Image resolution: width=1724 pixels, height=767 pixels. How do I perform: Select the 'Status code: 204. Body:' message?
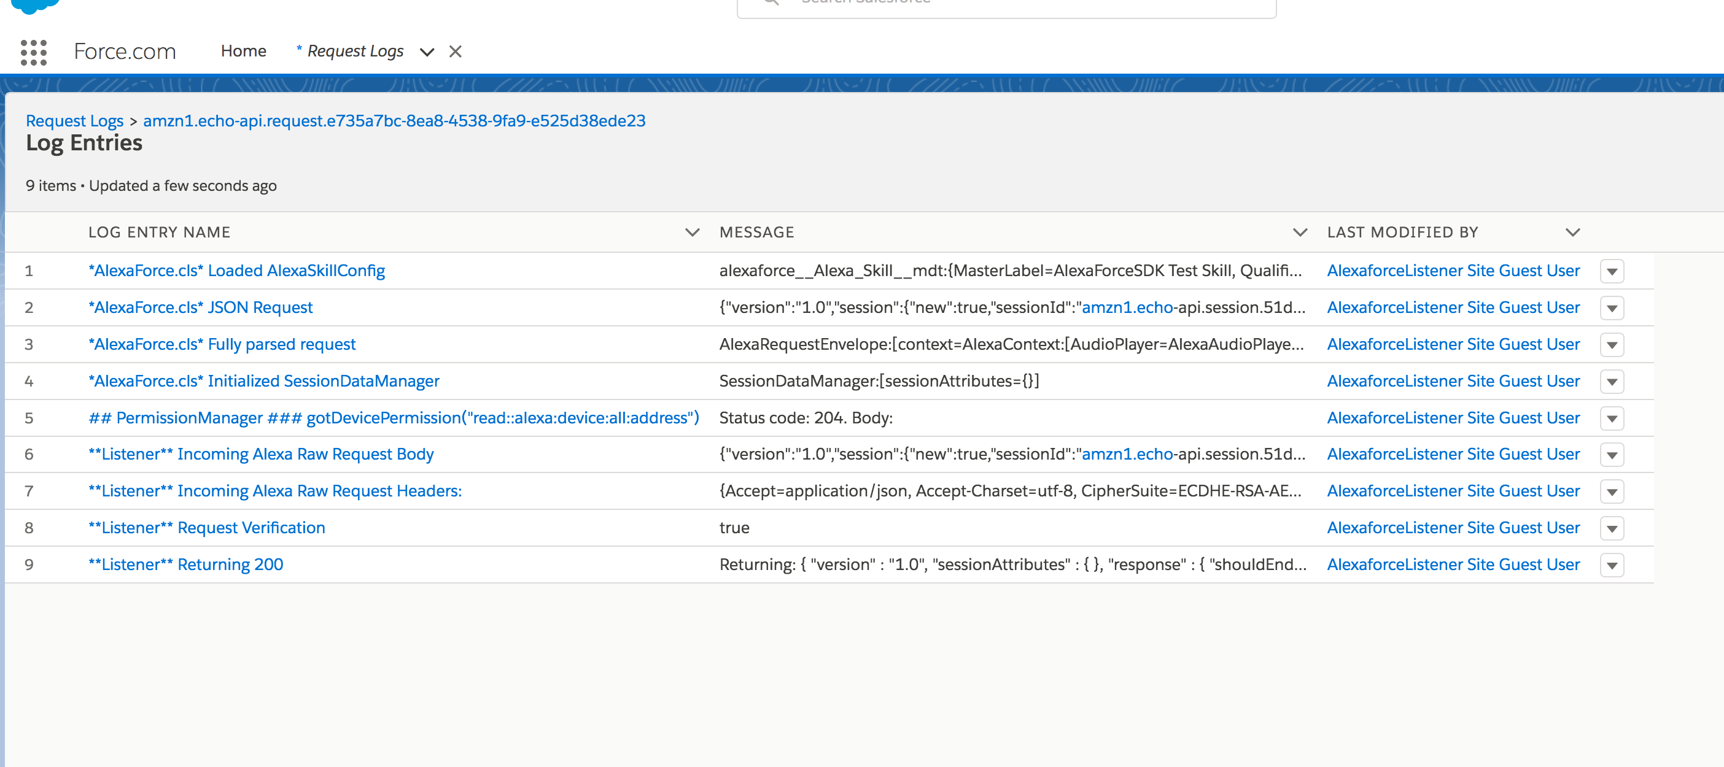coord(806,417)
